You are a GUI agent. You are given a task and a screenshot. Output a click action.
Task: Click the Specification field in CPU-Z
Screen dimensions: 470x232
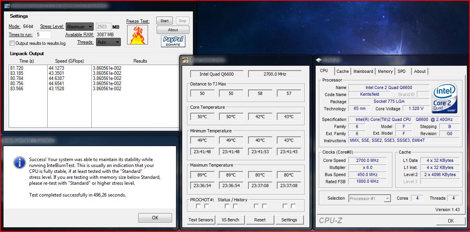(x=404, y=119)
